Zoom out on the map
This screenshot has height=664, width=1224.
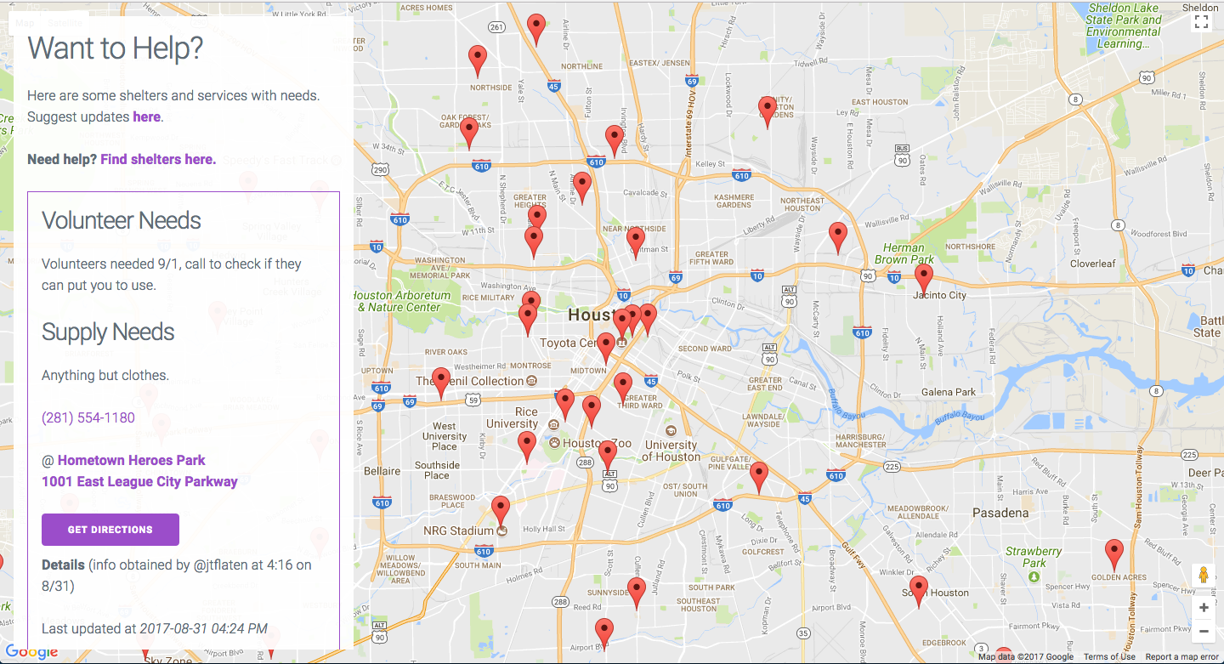click(1204, 632)
